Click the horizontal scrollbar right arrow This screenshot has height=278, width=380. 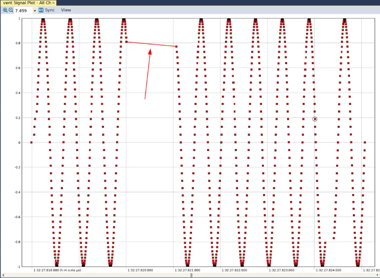click(377, 275)
